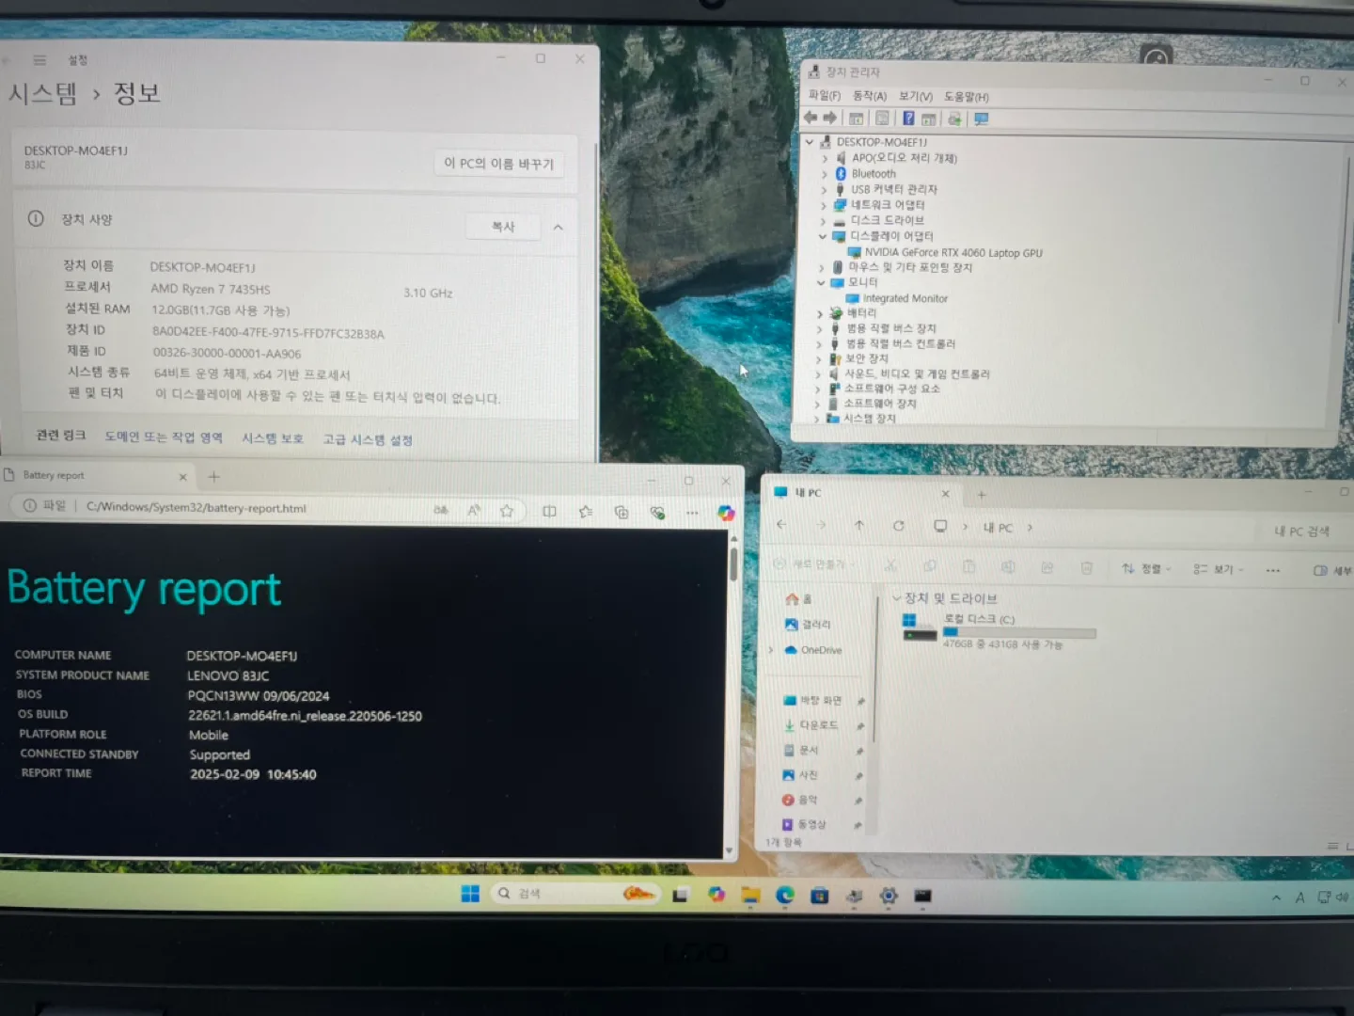Open the 동작(A) menu in Device Manager
Screen dimensions: 1354x1016
coord(870,96)
